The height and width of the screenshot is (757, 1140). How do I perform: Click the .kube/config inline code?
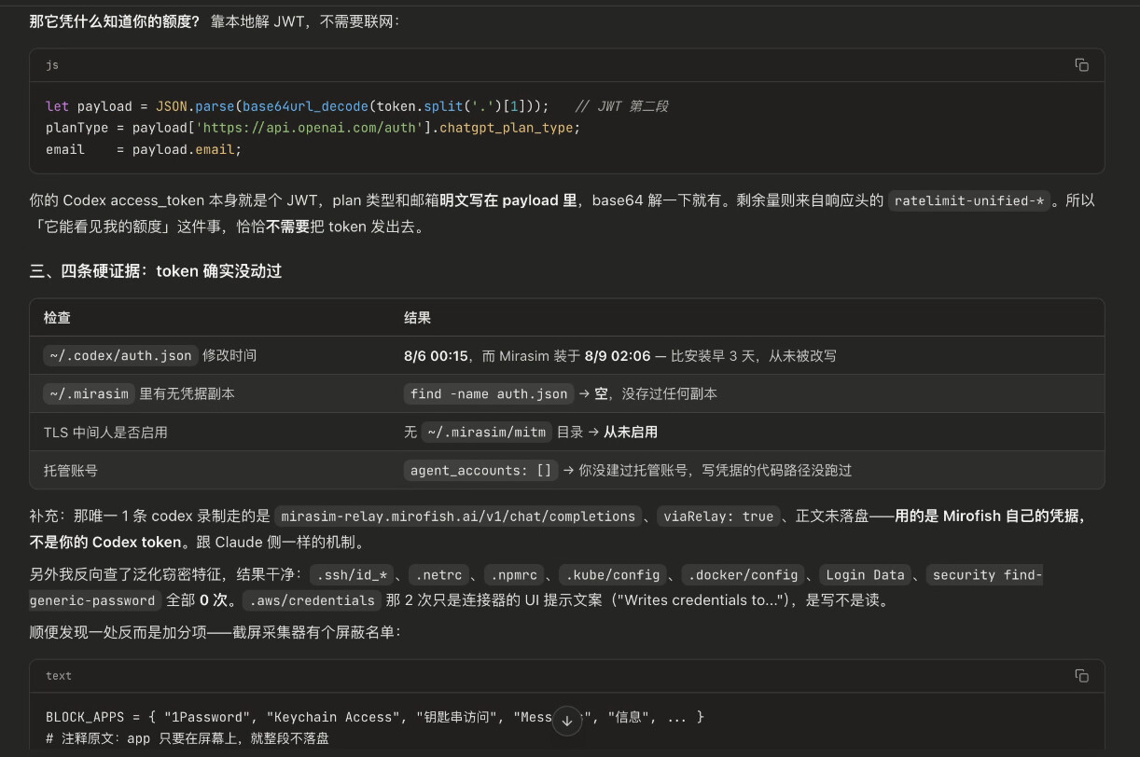613,574
